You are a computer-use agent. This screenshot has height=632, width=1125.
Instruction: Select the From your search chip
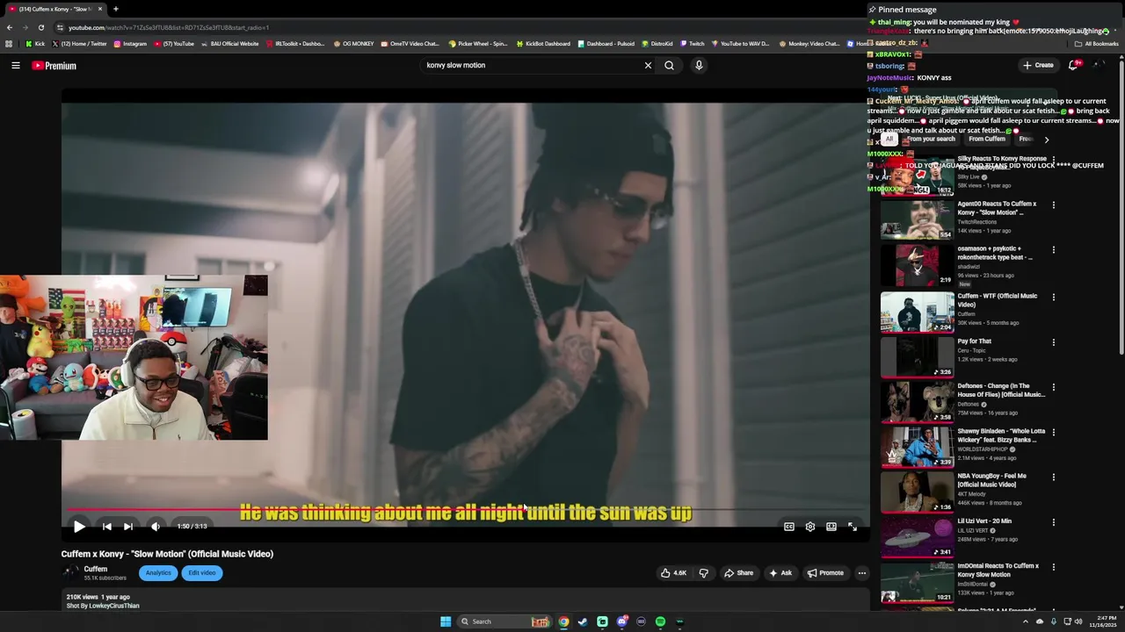931,139
